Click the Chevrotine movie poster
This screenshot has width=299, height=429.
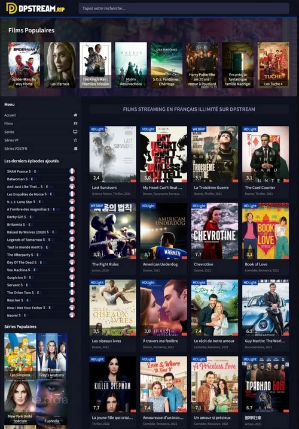215,231
